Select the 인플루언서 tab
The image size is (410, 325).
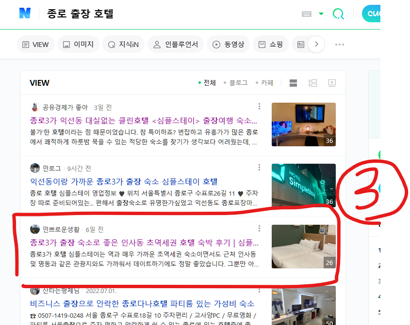(176, 45)
